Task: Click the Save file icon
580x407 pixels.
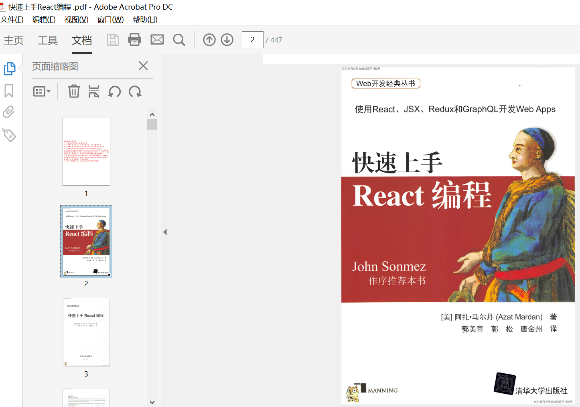Action: coord(113,40)
